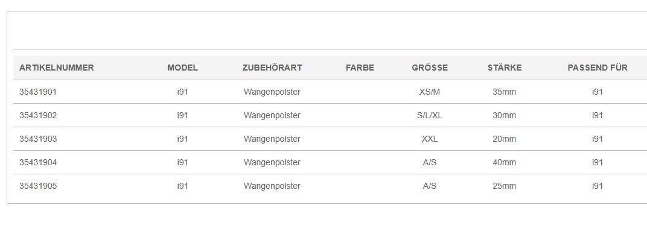This screenshot has height=234, width=647.
Task: Click Wangenpolster in the 35431903 row
Action: (272, 139)
